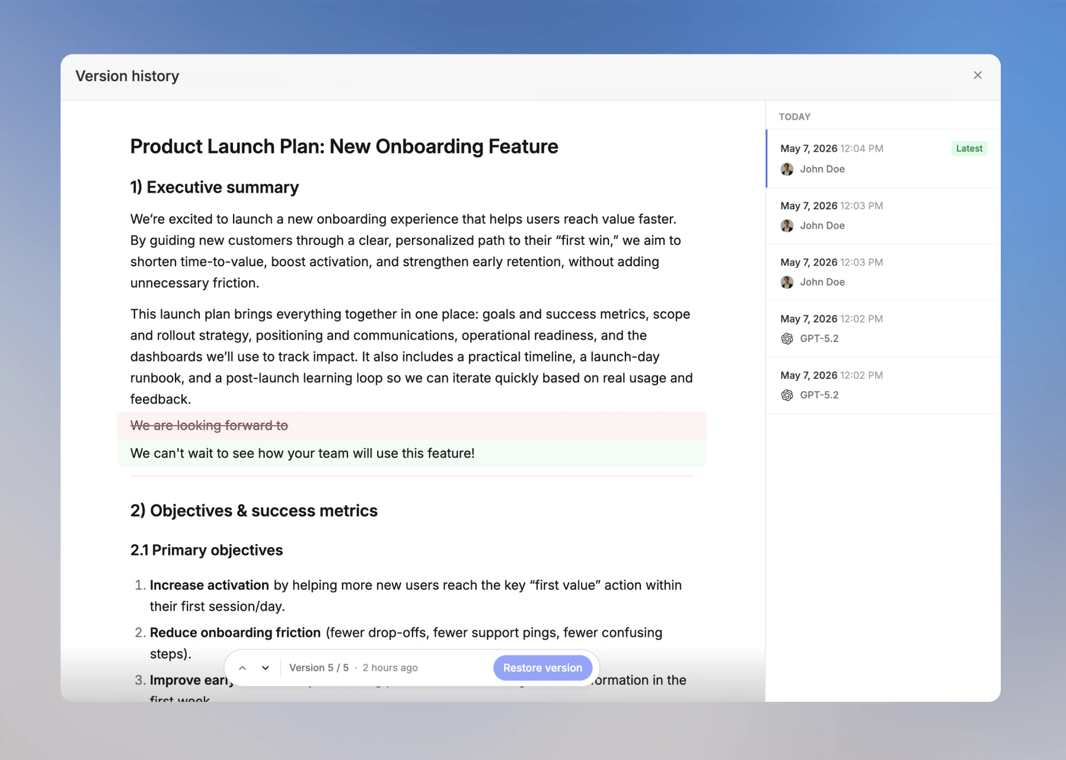Click the bold 'Increase activation' text
The image size is (1066, 760).
[x=209, y=585]
